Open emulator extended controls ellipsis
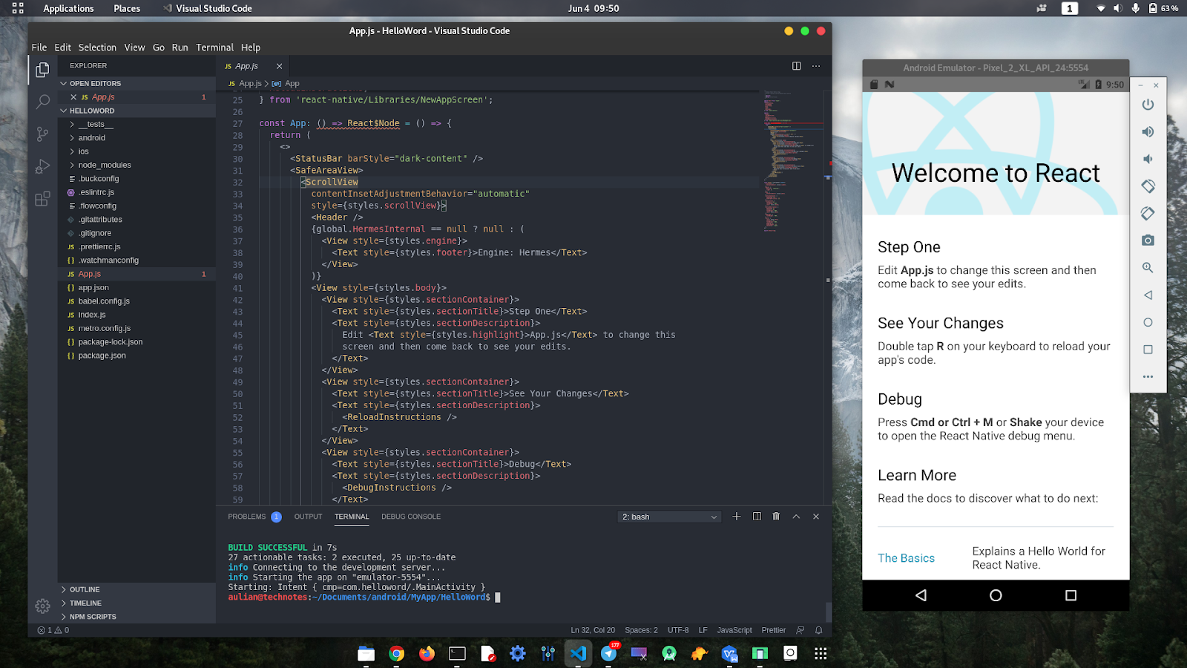The width and height of the screenshot is (1187, 668). (1148, 376)
